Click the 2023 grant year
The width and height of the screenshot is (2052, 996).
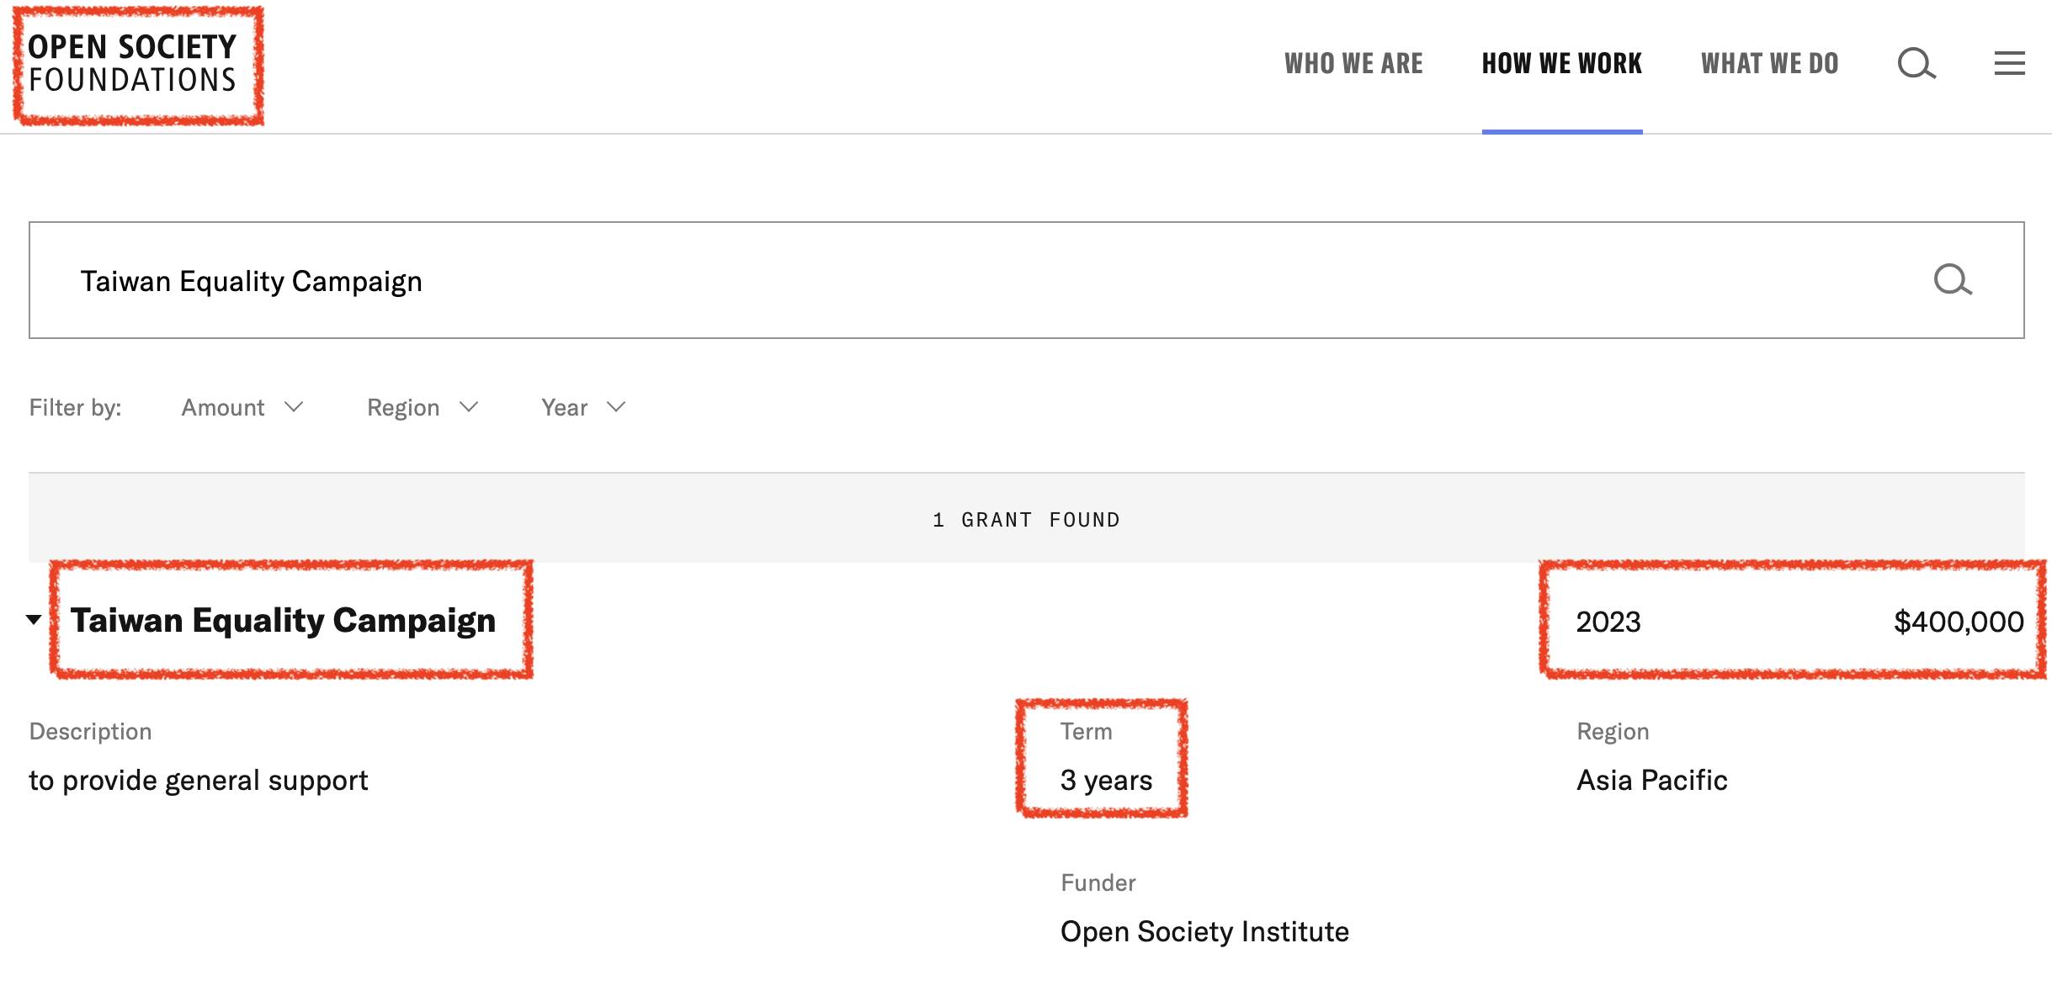tap(1608, 622)
